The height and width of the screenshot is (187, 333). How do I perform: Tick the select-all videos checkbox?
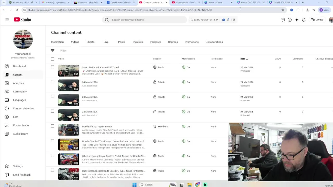pyautogui.click(x=53, y=59)
